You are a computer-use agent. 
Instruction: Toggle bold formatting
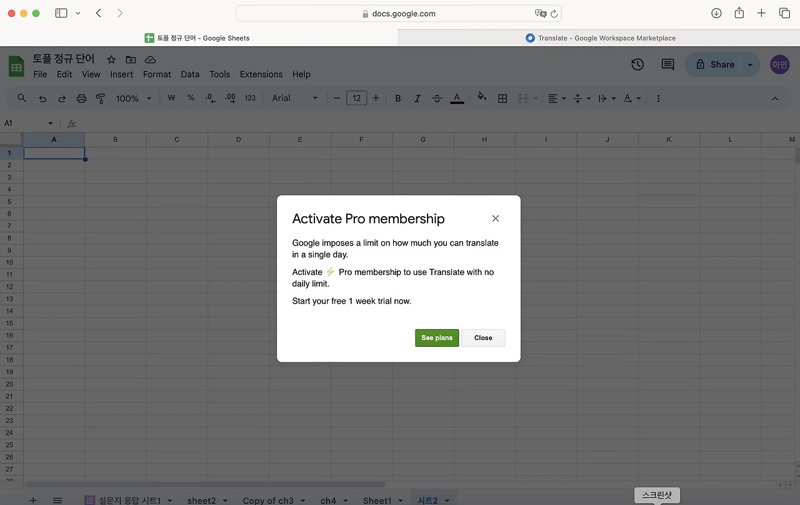click(397, 98)
